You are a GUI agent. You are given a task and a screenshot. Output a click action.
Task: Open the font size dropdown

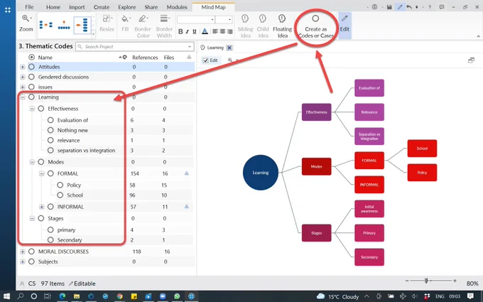pyautogui.click(x=230, y=20)
